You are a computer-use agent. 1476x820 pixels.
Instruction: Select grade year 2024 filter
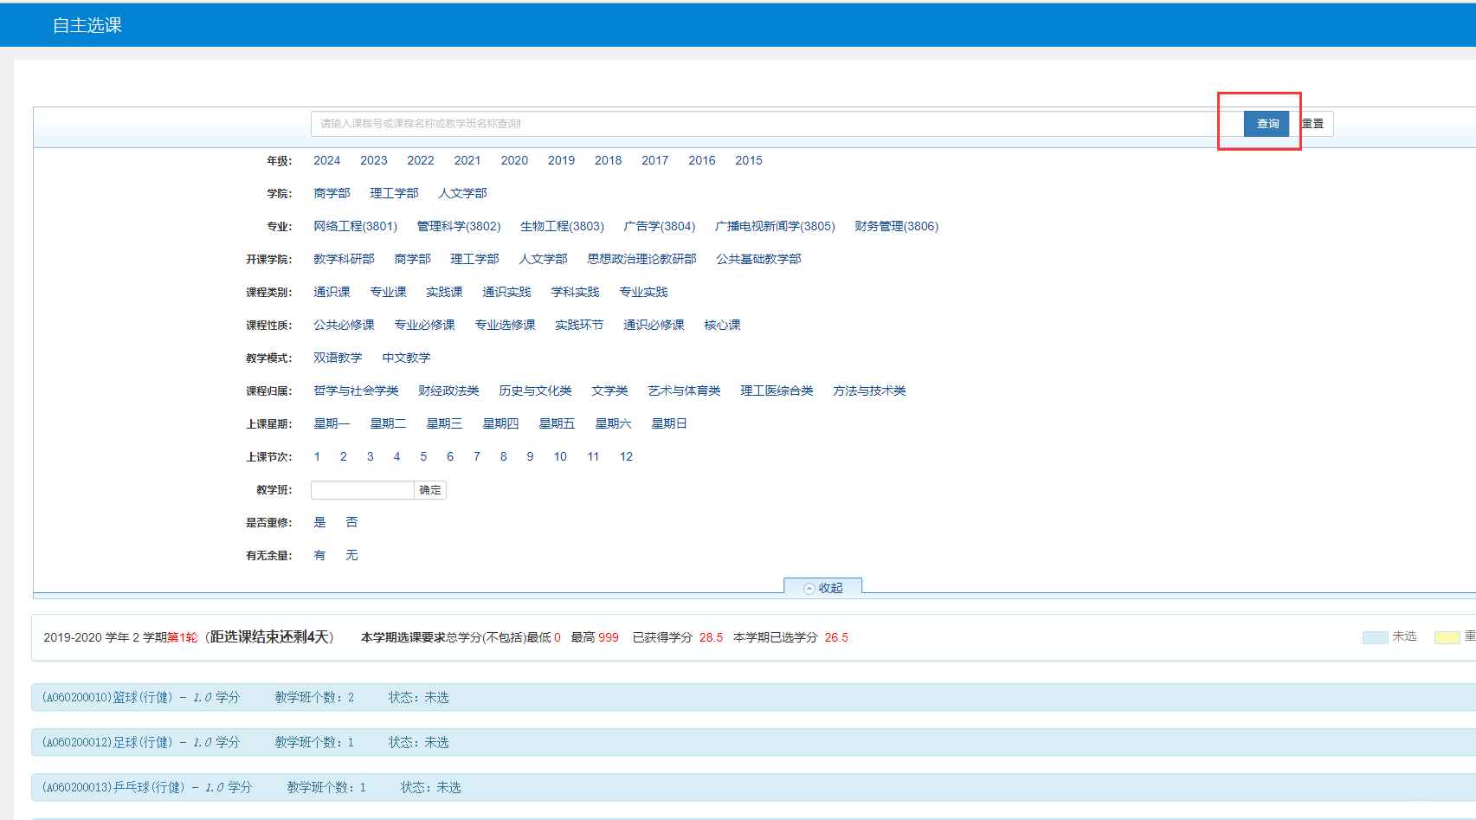[x=326, y=160]
